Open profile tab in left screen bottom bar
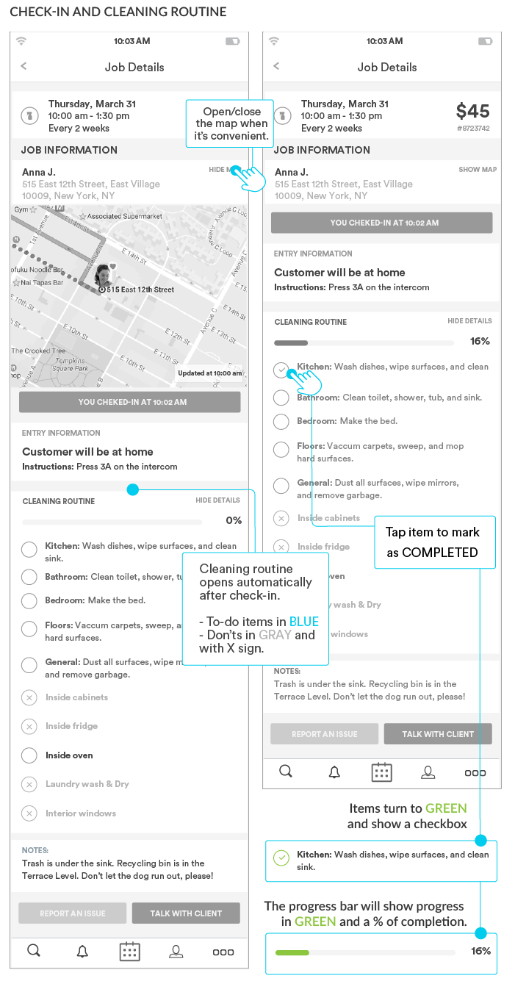Screen dimensions: 515x981 pos(176,952)
